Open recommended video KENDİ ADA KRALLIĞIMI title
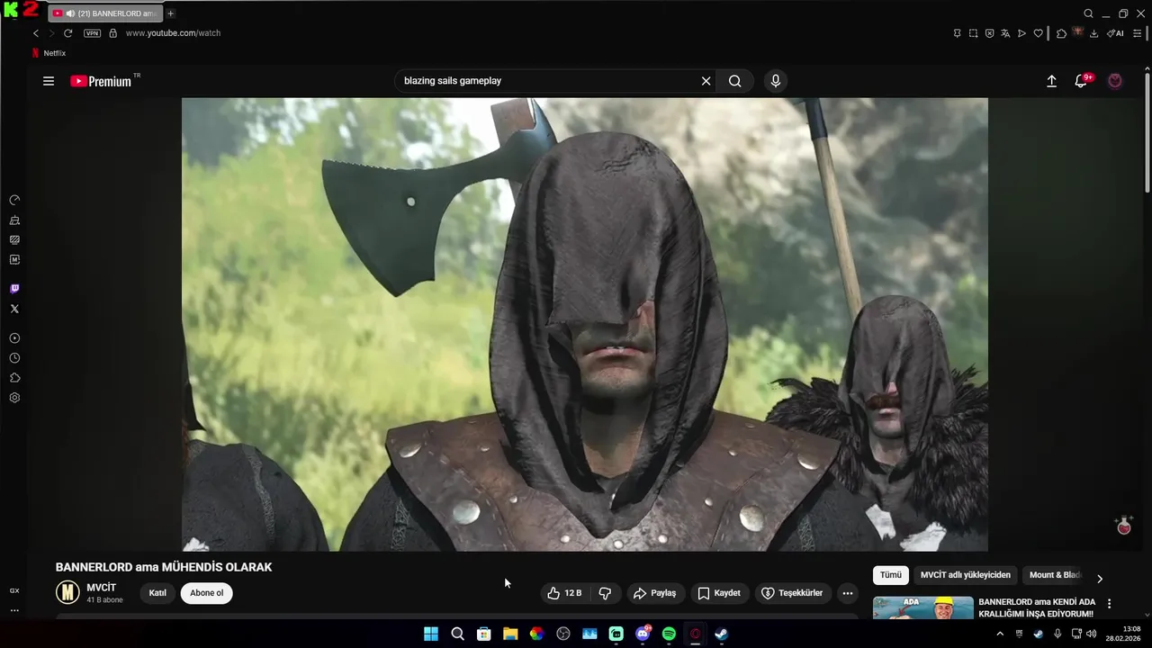Screen dimensions: 1152x648 tap(1037, 607)
